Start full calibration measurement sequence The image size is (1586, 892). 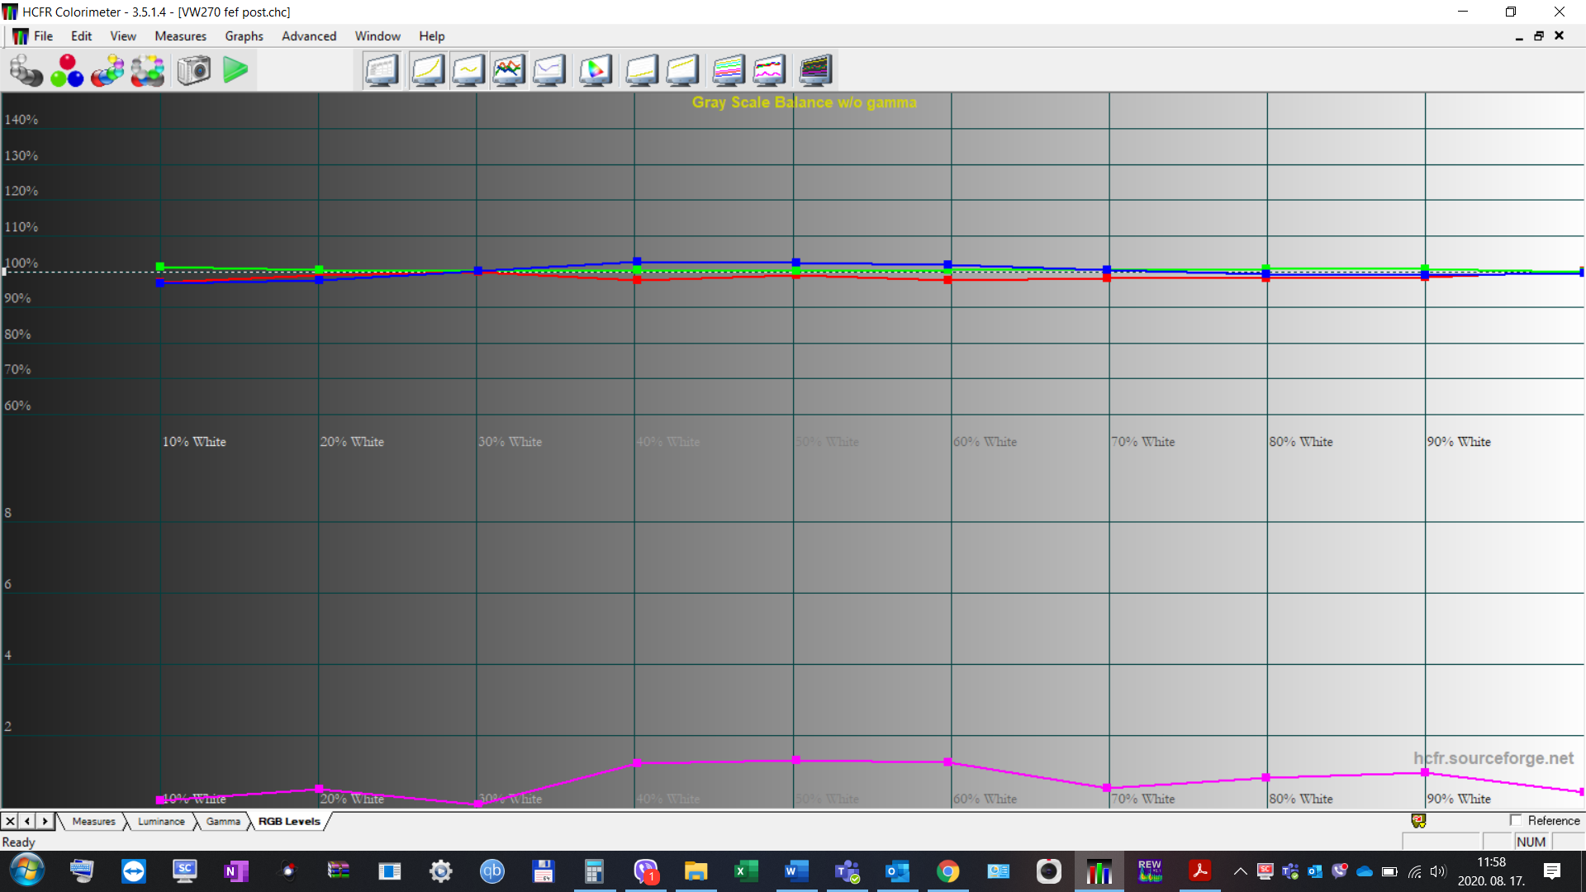[148, 70]
